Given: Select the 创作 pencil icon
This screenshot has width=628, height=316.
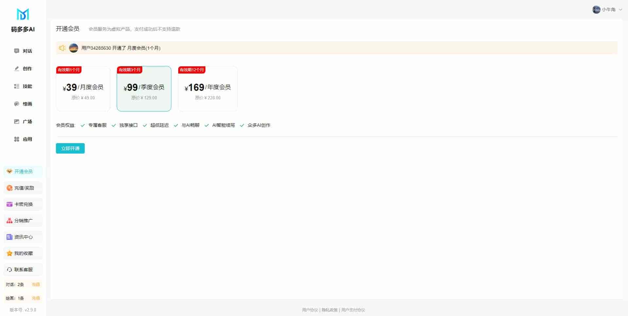Looking at the screenshot, I should pyautogui.click(x=17, y=69).
